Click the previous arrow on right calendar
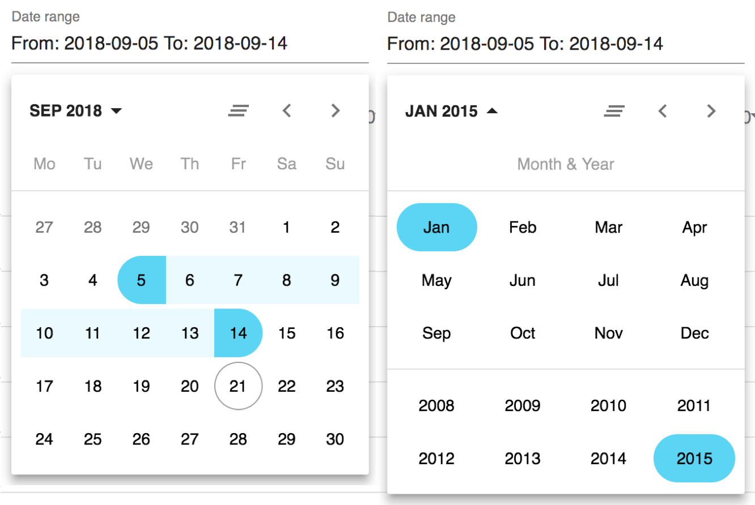This screenshot has height=505, width=755. 663,111
